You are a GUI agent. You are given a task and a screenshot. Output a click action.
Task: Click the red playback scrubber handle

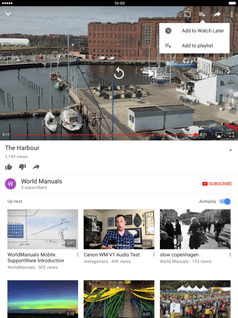pos(195,135)
